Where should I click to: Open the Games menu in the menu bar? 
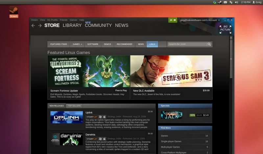tap(73, 20)
